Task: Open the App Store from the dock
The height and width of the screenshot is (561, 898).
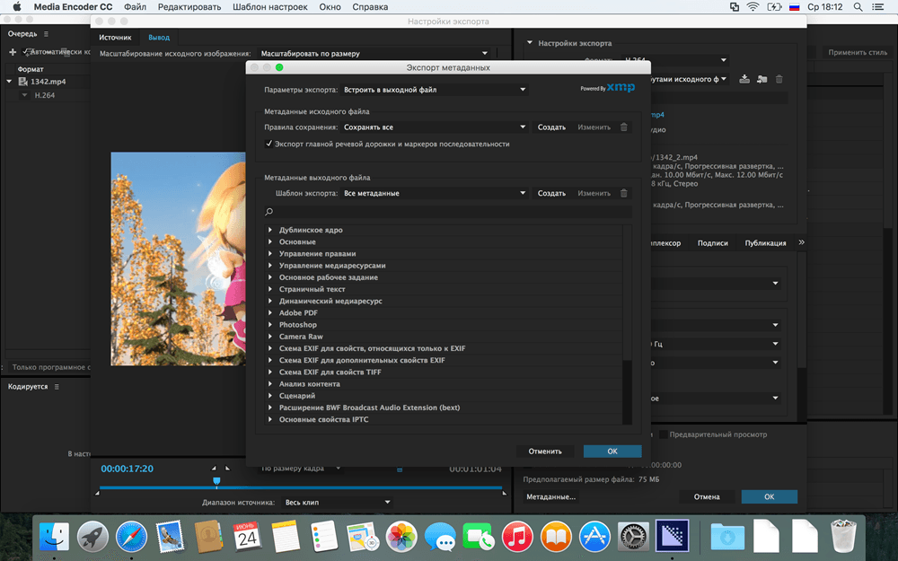Action: (x=594, y=537)
